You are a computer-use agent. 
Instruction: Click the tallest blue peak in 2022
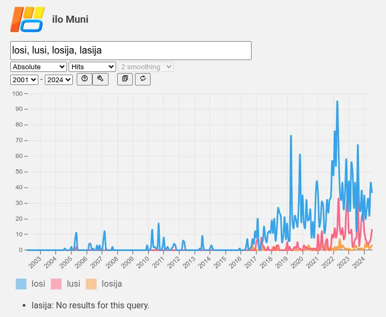[x=337, y=102]
